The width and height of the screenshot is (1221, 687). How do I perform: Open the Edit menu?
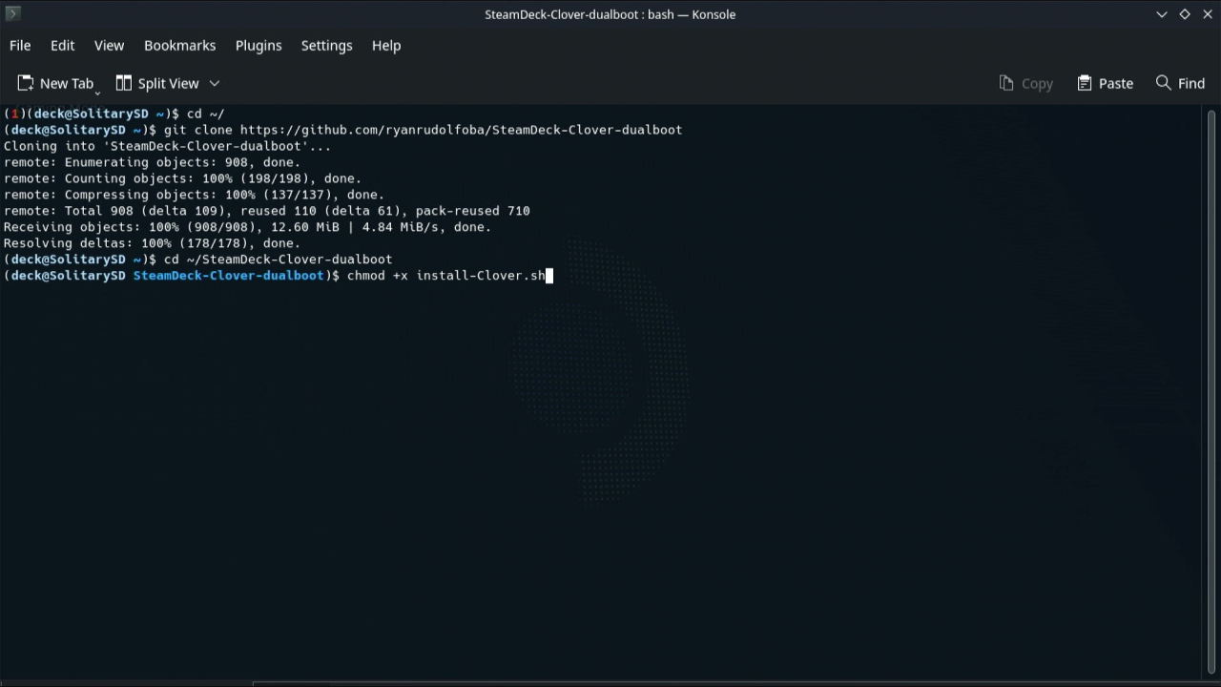point(62,45)
